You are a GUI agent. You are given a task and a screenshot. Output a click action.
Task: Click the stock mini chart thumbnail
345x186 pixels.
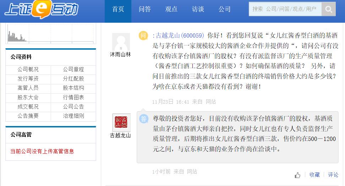[50, 34]
